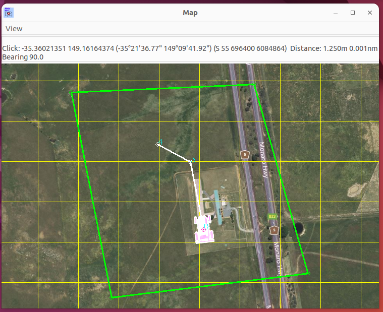Select waypoint 3 marker on the map
The image size is (383, 312).
point(191,161)
